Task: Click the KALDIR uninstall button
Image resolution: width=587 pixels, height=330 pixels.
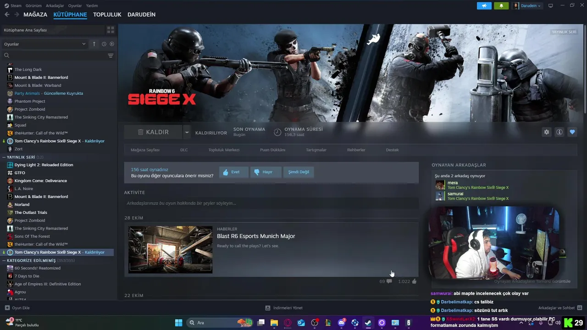Action: [153, 132]
